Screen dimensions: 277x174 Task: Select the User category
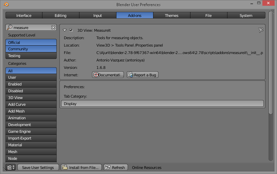click(x=31, y=77)
